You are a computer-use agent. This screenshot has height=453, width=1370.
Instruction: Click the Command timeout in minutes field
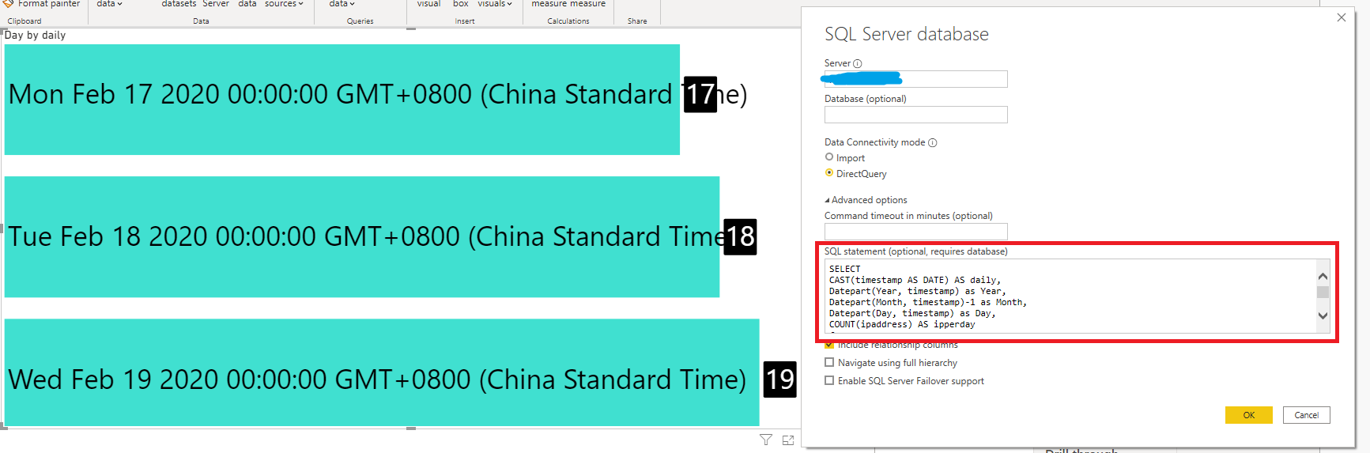pyautogui.click(x=915, y=232)
